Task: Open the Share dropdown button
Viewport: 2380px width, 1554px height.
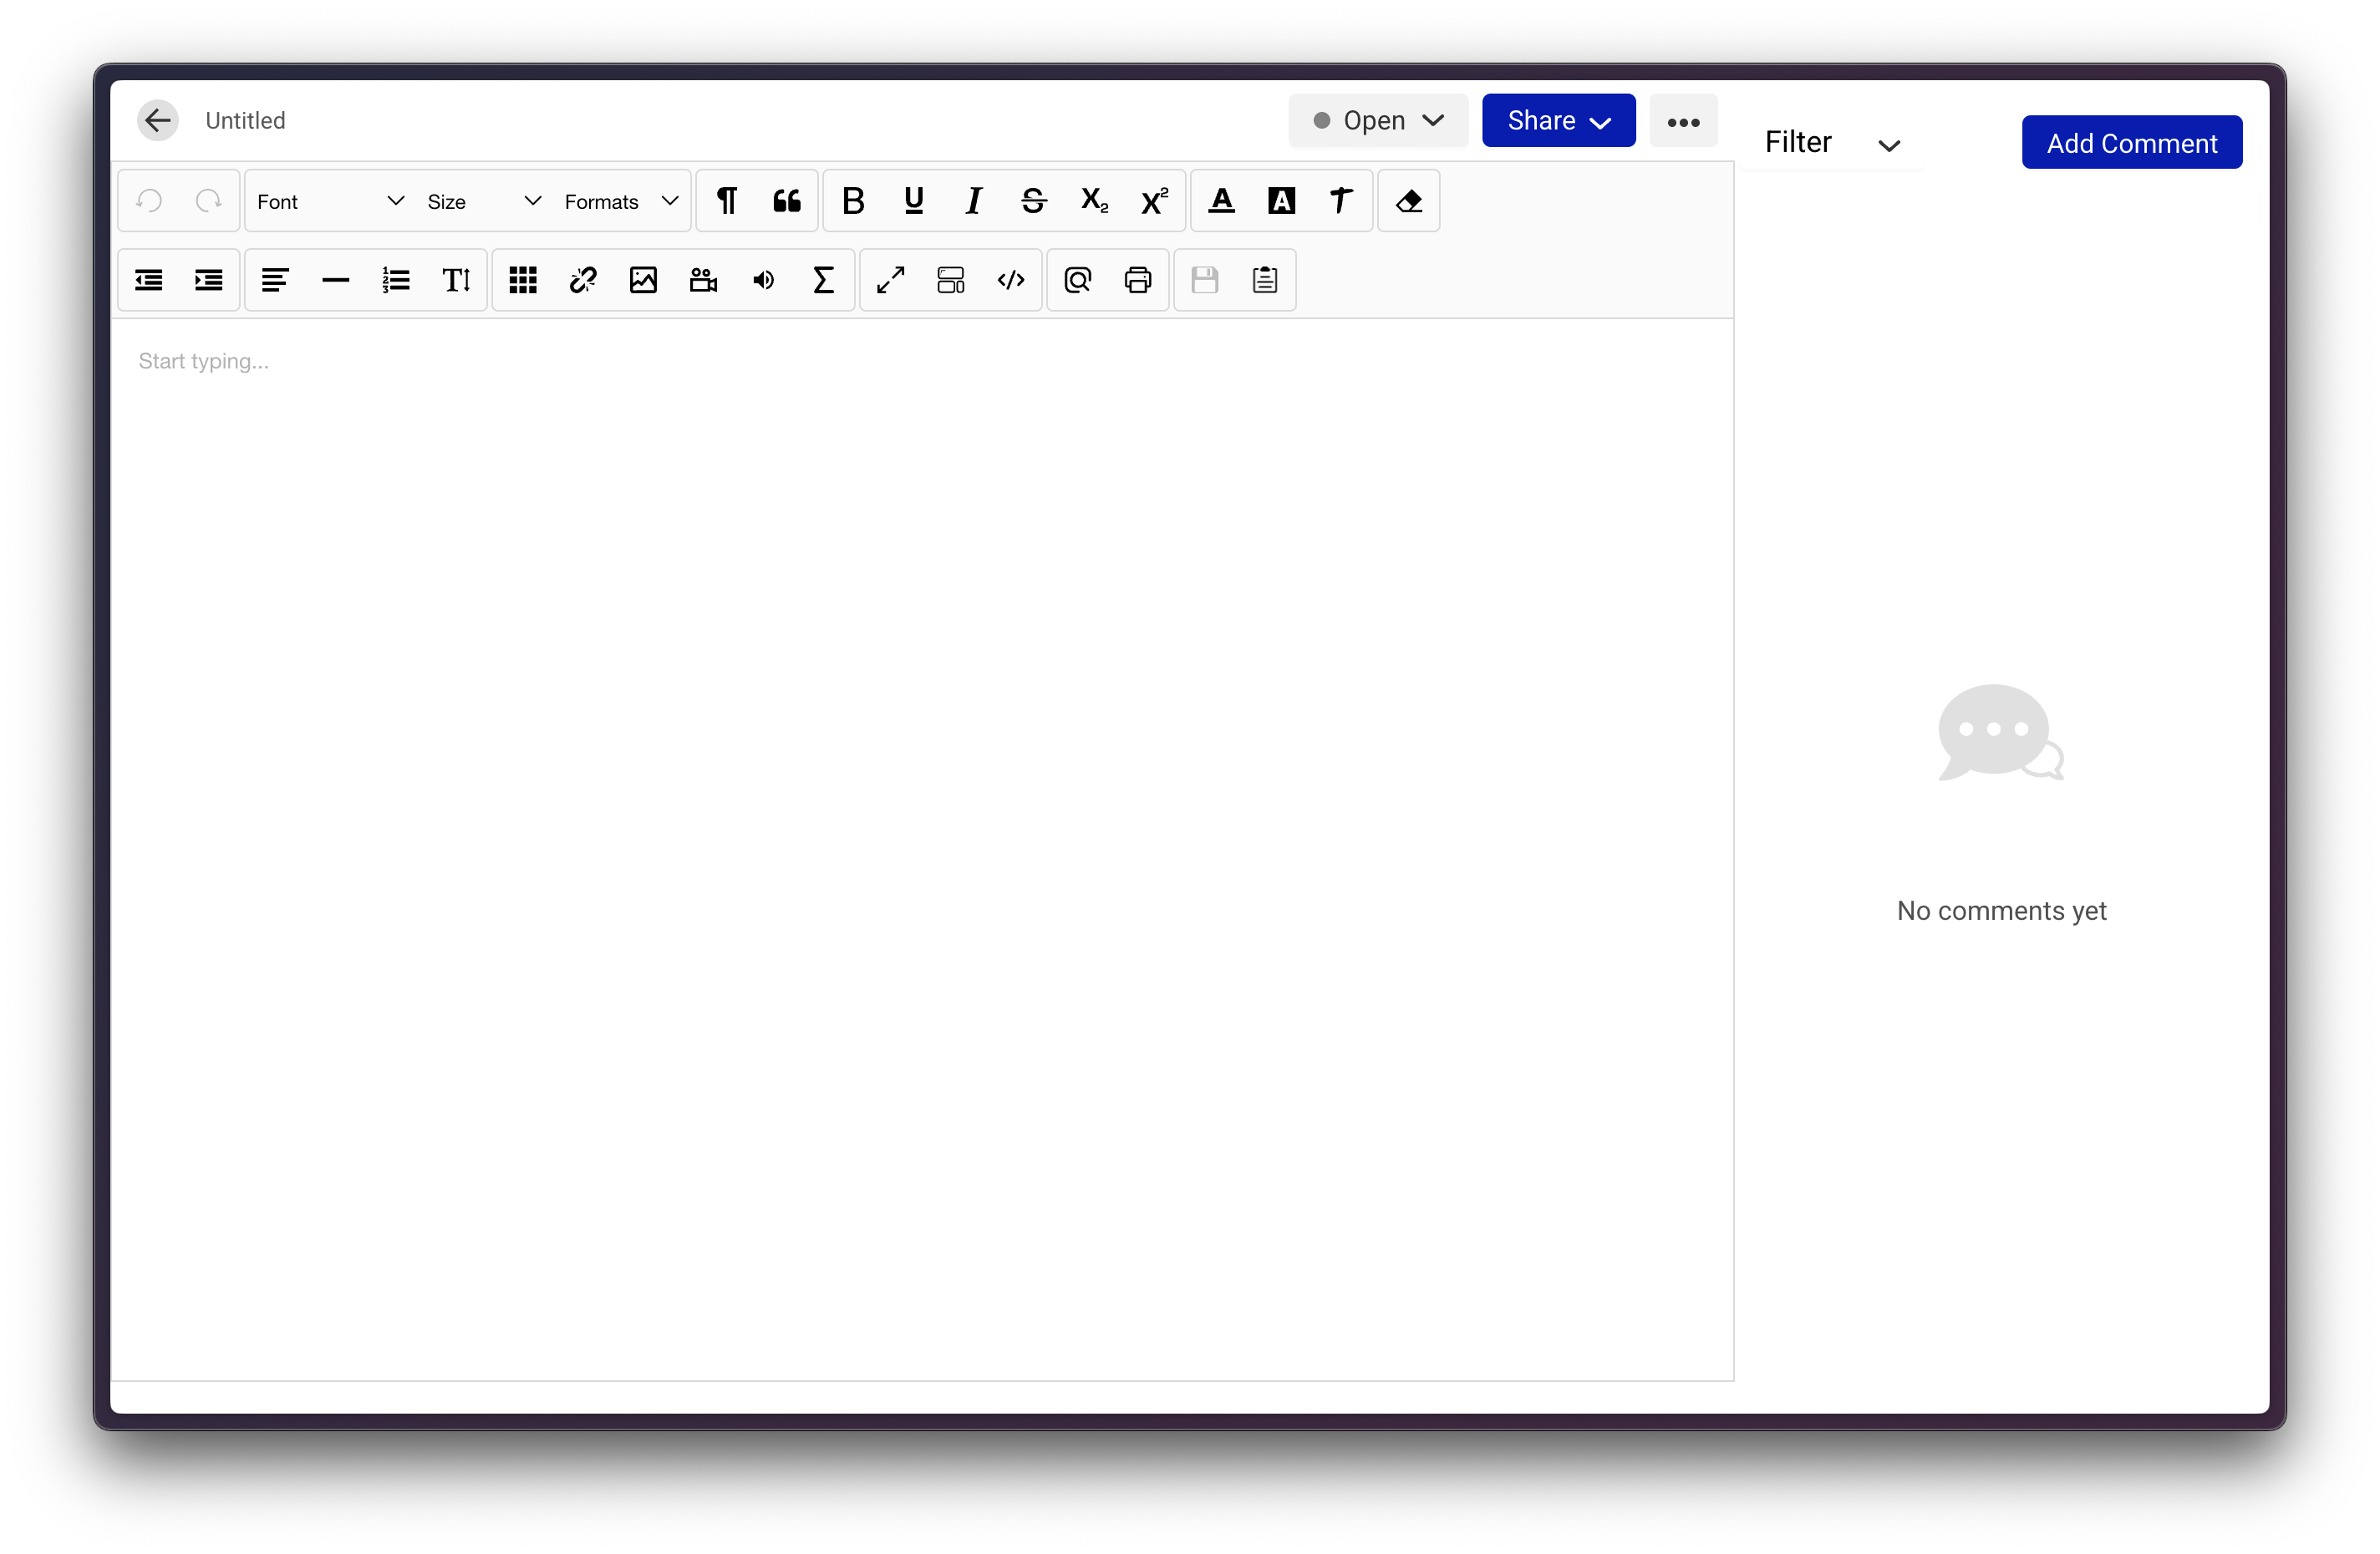Action: (x=1558, y=120)
